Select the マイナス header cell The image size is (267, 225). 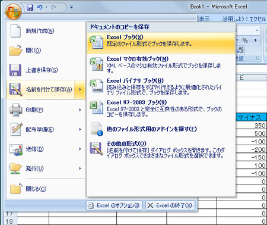pyautogui.click(x=251, y=117)
